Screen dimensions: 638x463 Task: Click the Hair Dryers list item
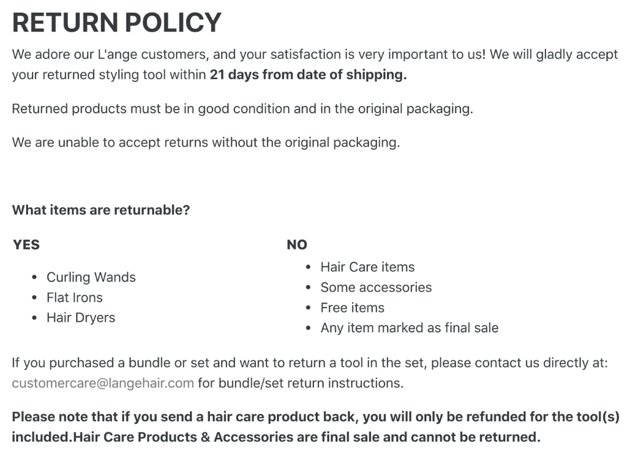[x=81, y=317]
